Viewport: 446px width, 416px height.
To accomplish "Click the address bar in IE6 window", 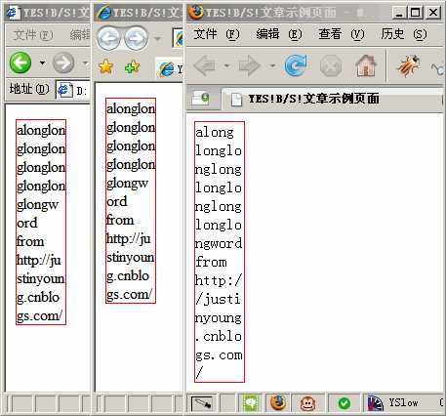I will pos(73,90).
